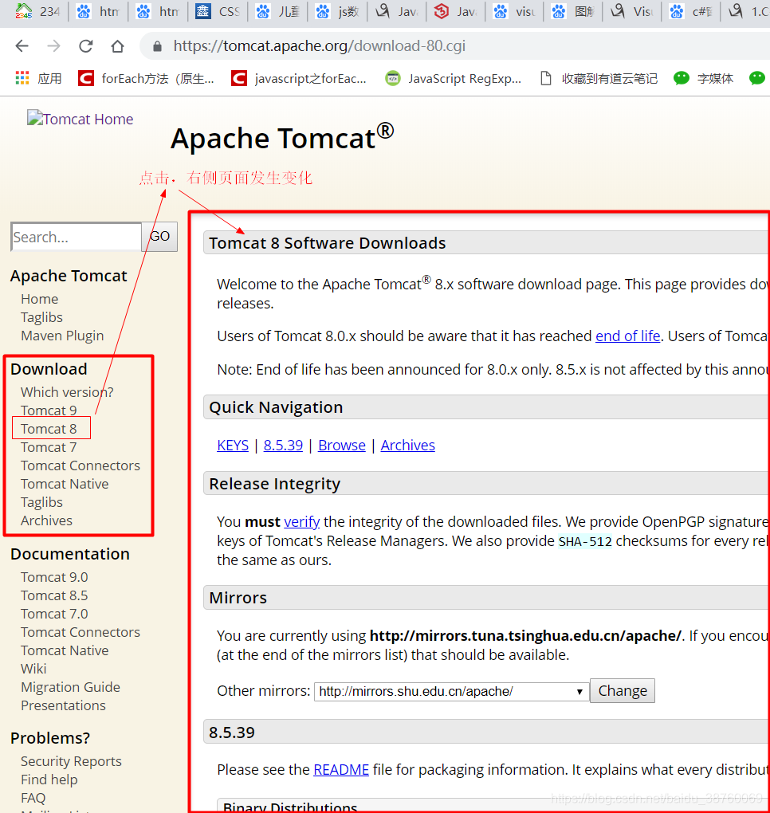
Task: Open the verify link
Action: [302, 521]
